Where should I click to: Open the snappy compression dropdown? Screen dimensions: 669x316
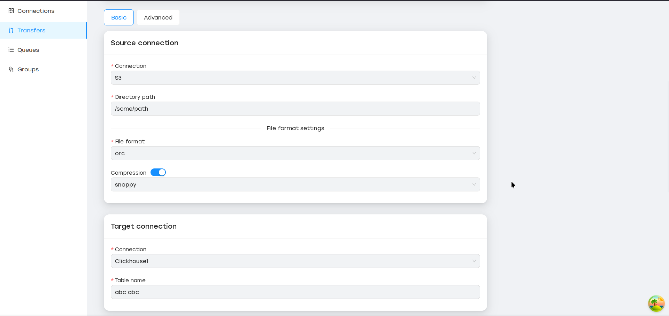295,185
